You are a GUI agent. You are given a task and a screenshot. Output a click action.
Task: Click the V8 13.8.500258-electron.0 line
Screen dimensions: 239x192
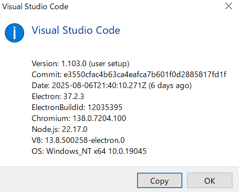[78, 140]
